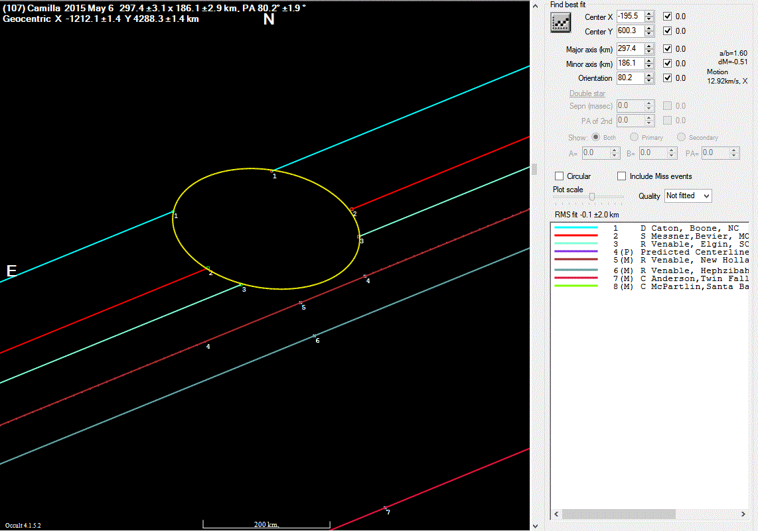Decrease the Orientation value with down arrow

tap(649, 81)
